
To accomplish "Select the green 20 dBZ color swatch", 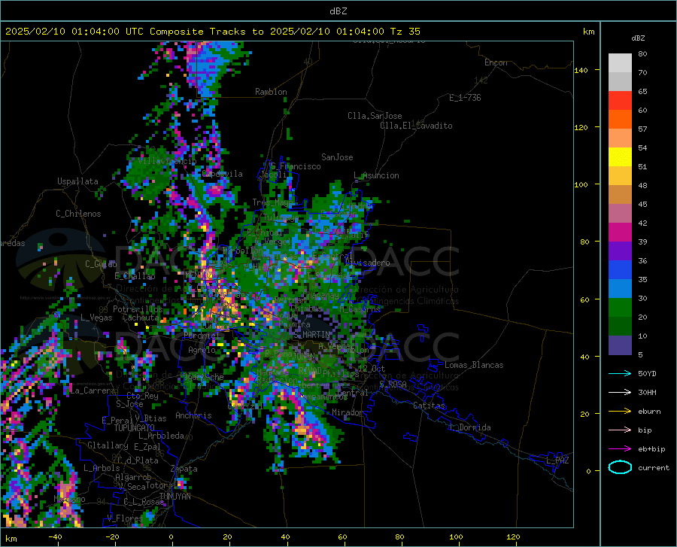I will point(620,308).
